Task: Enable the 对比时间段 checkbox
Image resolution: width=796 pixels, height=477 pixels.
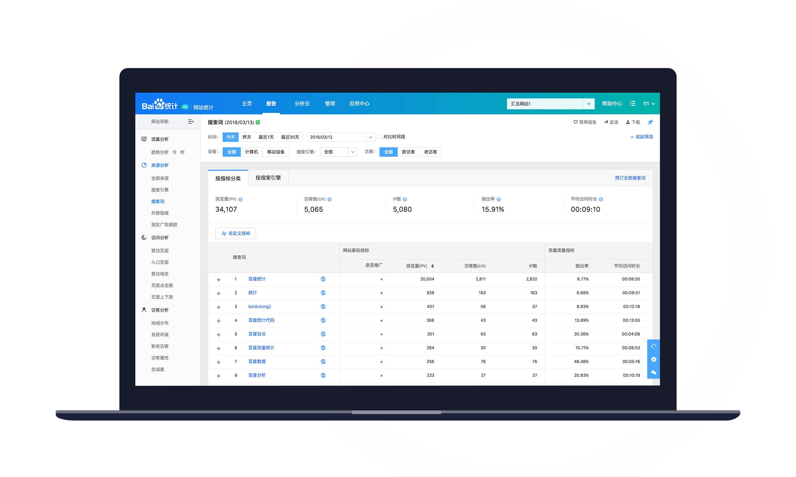Action: tap(380, 137)
